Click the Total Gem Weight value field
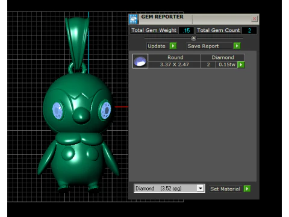The height and width of the screenshot is (217, 289). point(186,31)
